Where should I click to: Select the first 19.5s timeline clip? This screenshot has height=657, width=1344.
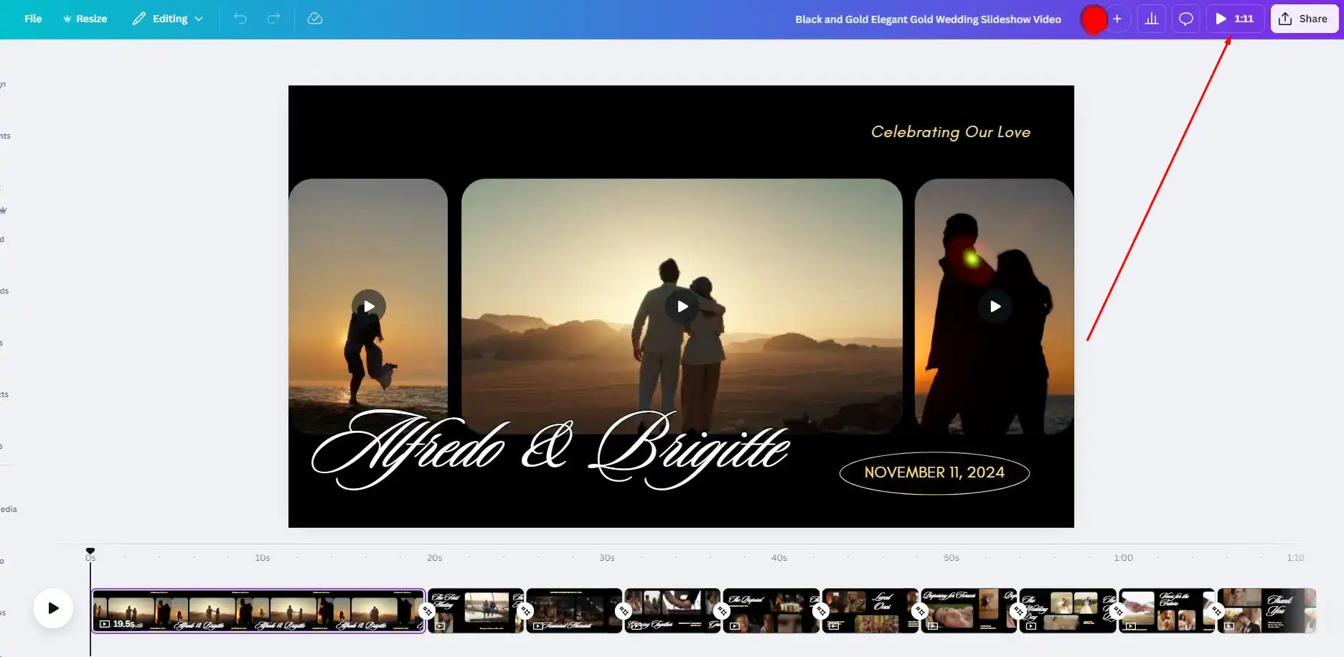point(258,611)
